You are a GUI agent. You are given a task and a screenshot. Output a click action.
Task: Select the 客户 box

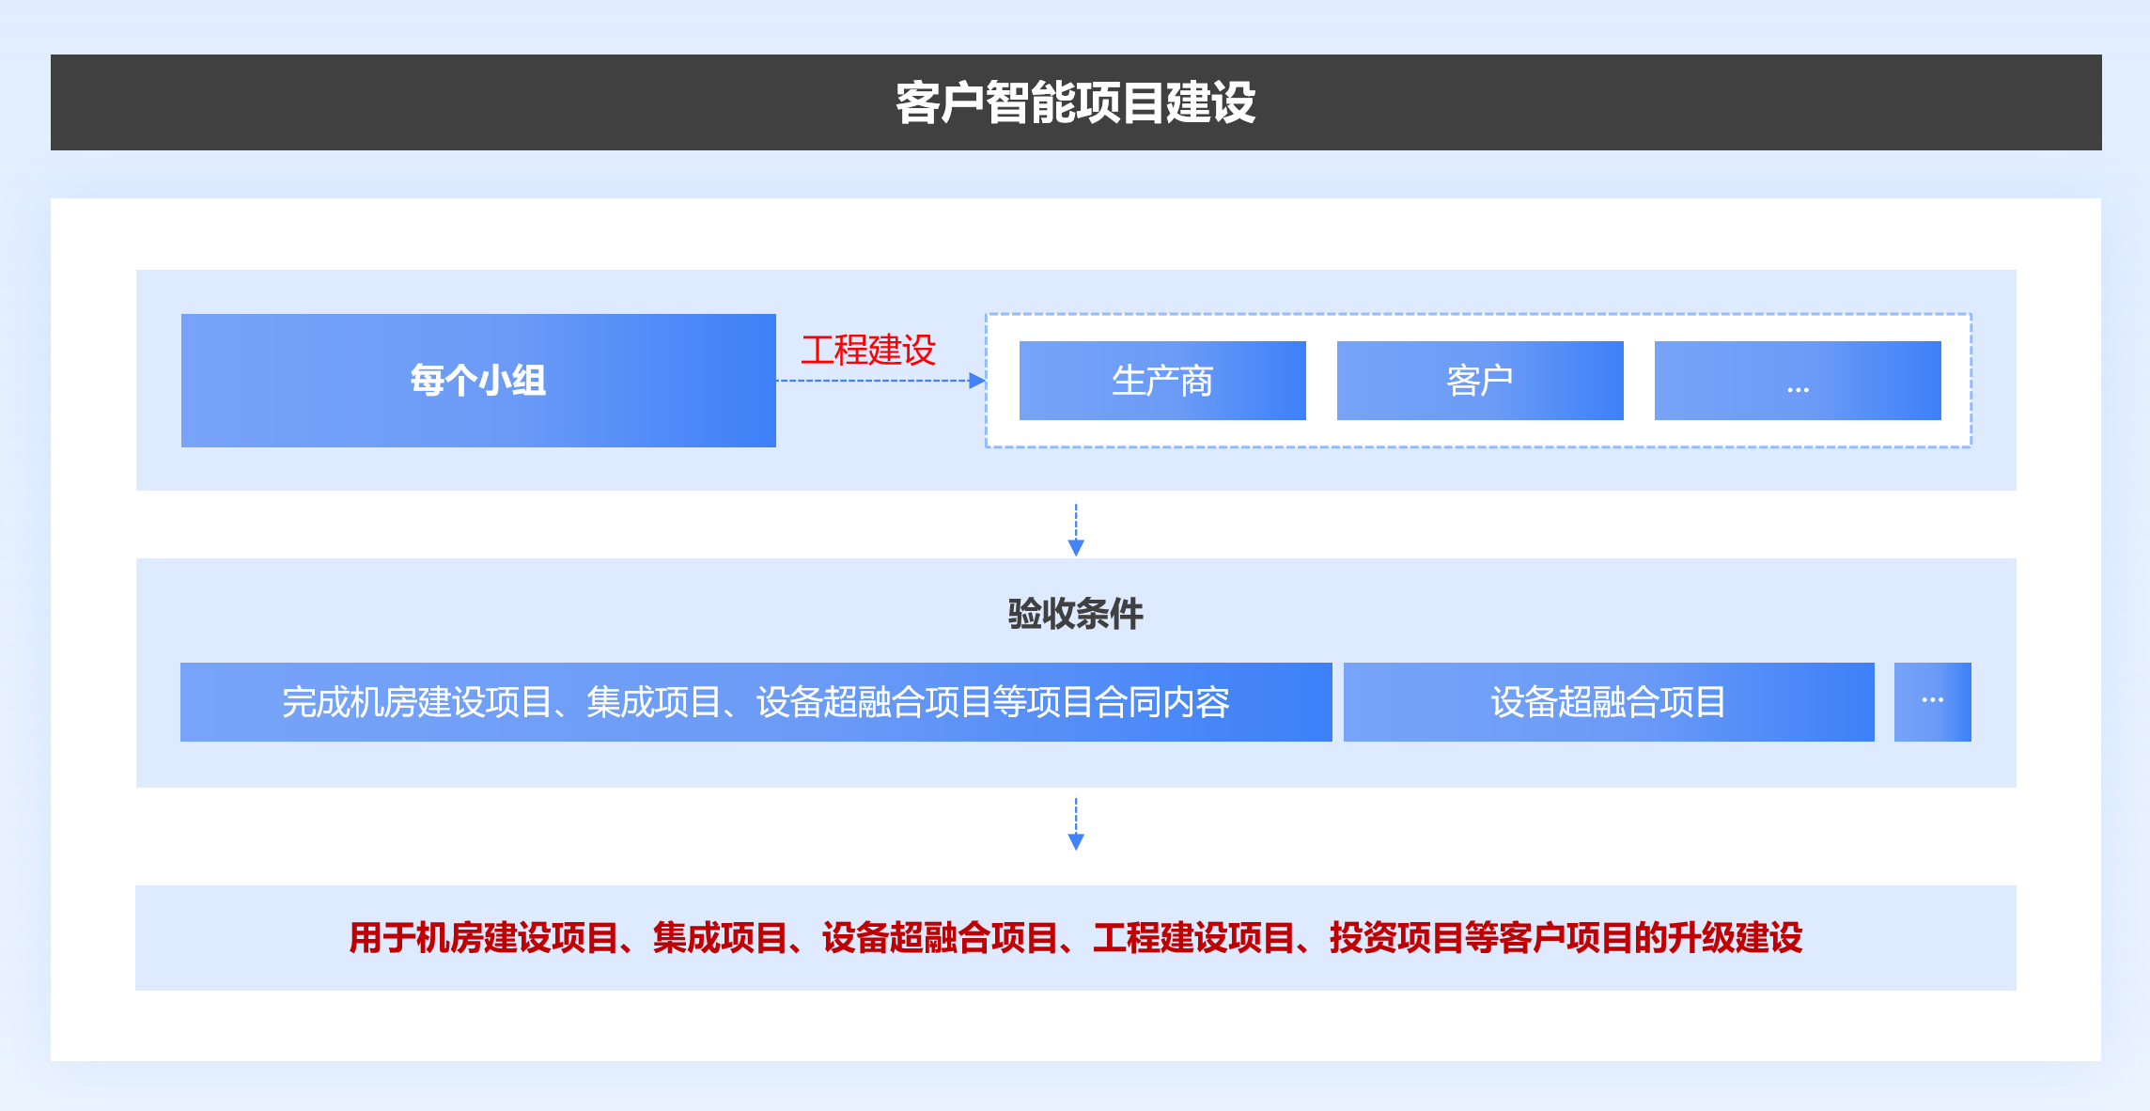coord(1479,381)
